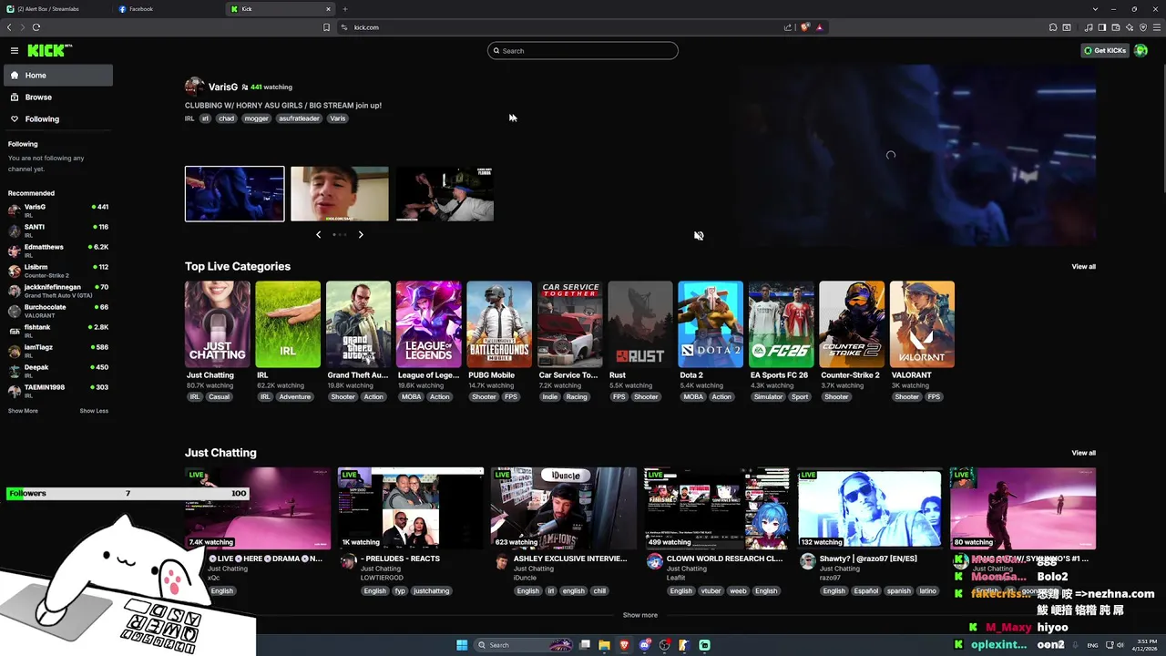Open the Kick hamburger sidebar menu
Image resolution: width=1166 pixels, height=656 pixels.
[15, 51]
